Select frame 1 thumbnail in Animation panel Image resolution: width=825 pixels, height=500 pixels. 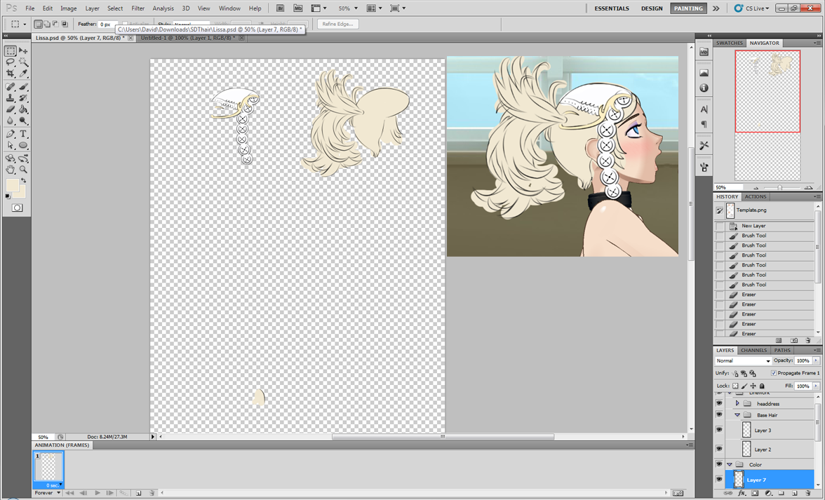coord(48,467)
